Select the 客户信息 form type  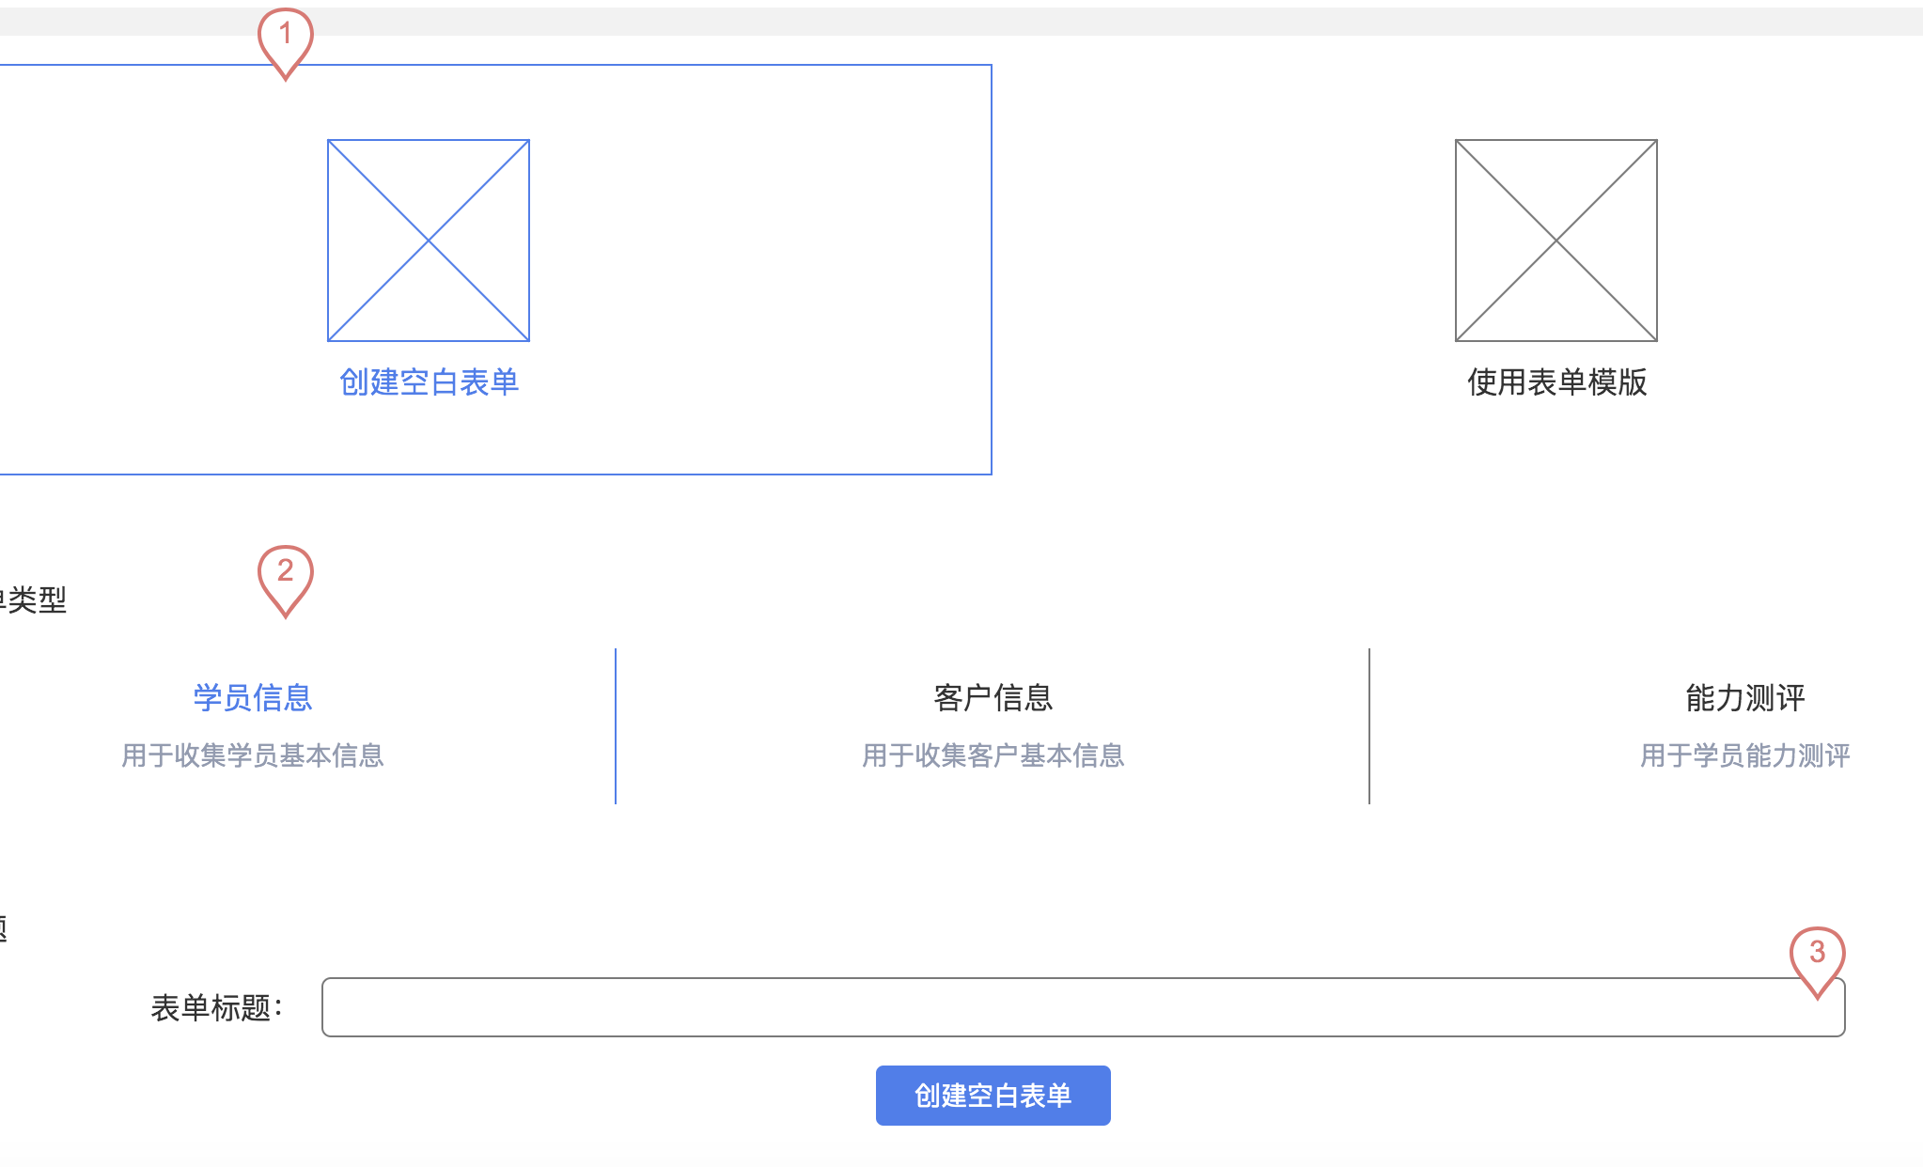[993, 697]
